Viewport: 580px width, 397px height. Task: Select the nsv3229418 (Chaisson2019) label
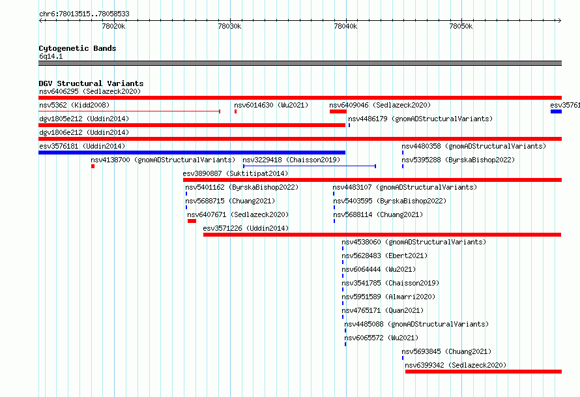tap(291, 160)
